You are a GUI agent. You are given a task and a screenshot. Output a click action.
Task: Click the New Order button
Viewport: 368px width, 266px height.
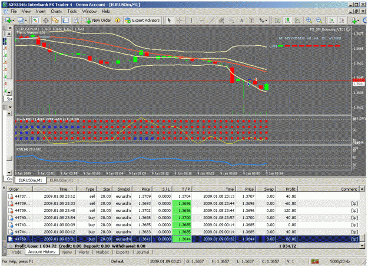98,21
